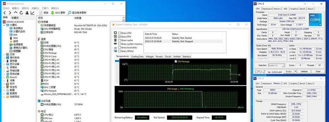329x122 pixels.
Task: Open the CPU-Z Tools dropdown arrow
Action: point(295,71)
